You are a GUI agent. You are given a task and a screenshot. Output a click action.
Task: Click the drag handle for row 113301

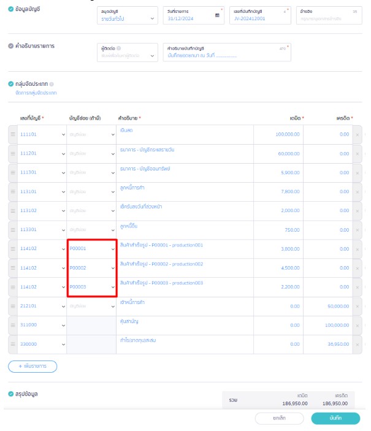pos(12,230)
